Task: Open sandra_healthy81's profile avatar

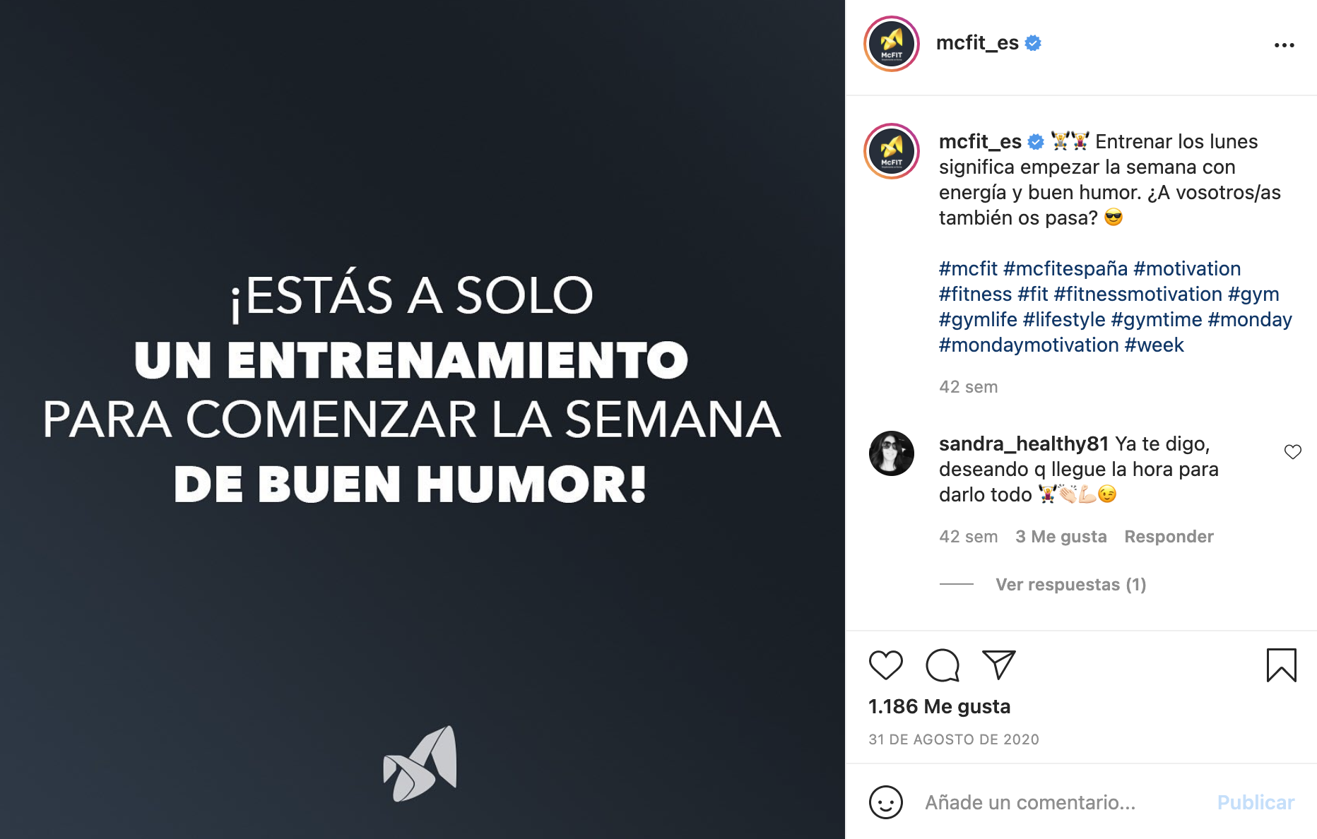Action: point(891,453)
